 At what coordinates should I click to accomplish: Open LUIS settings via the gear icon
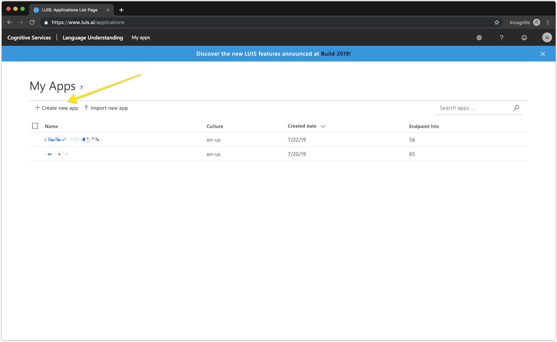pyautogui.click(x=479, y=37)
